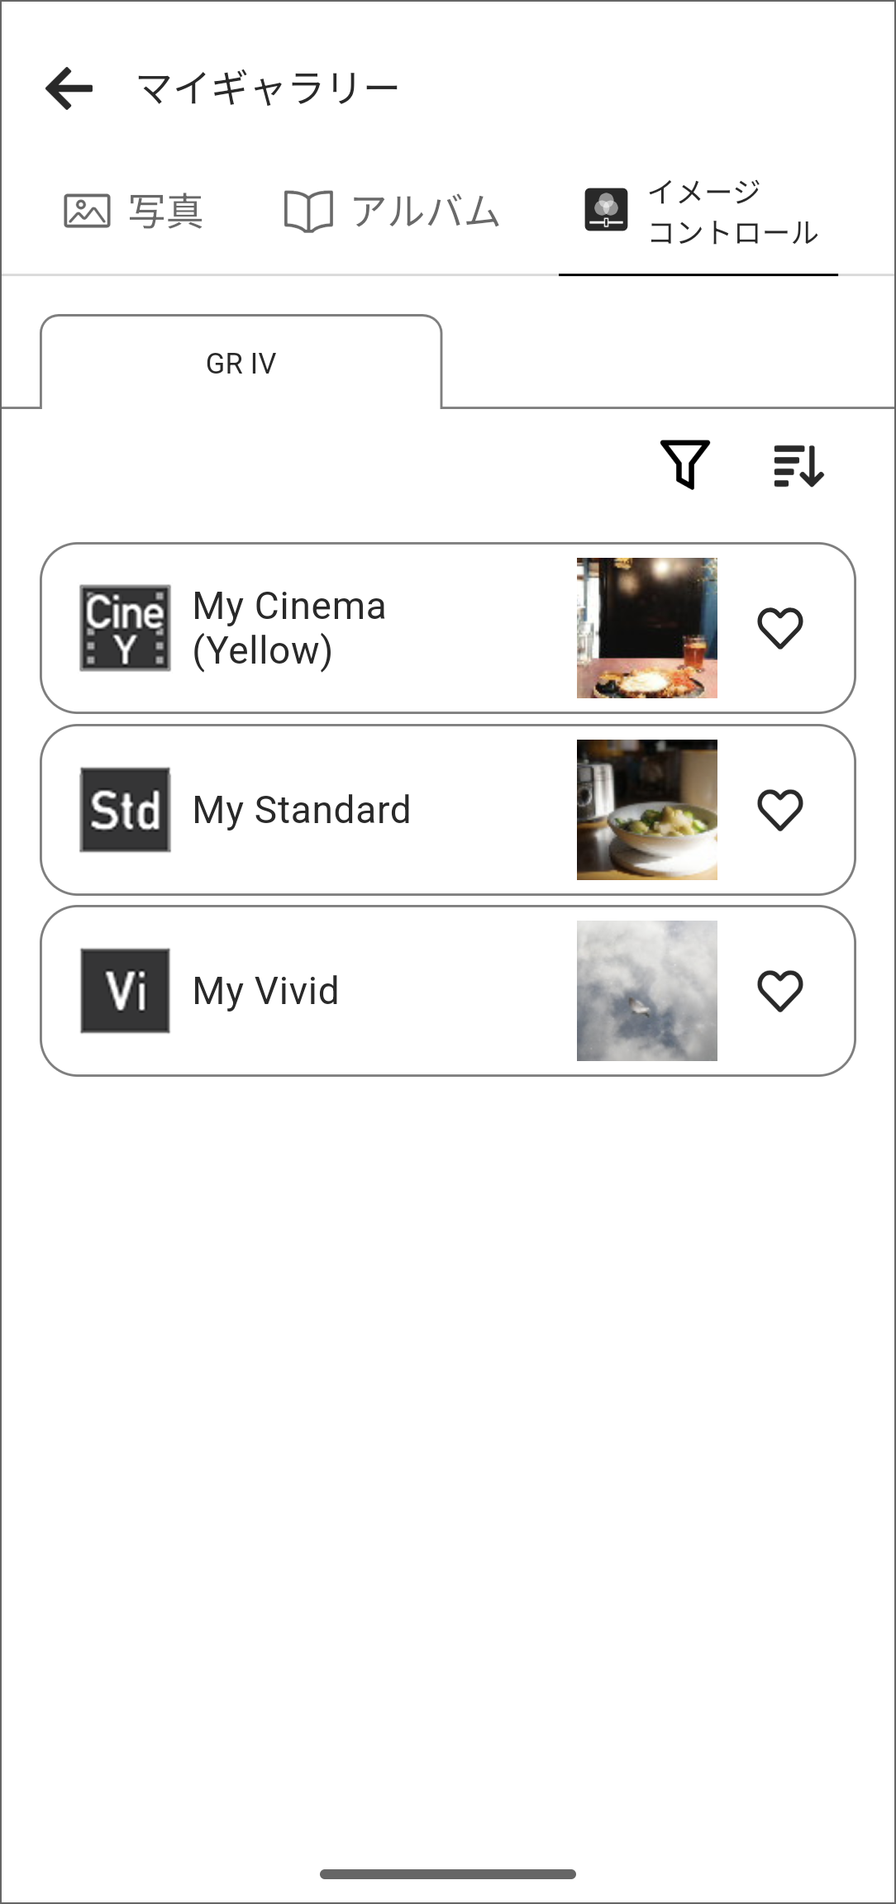Click the Image Control tab icon

pos(606,210)
